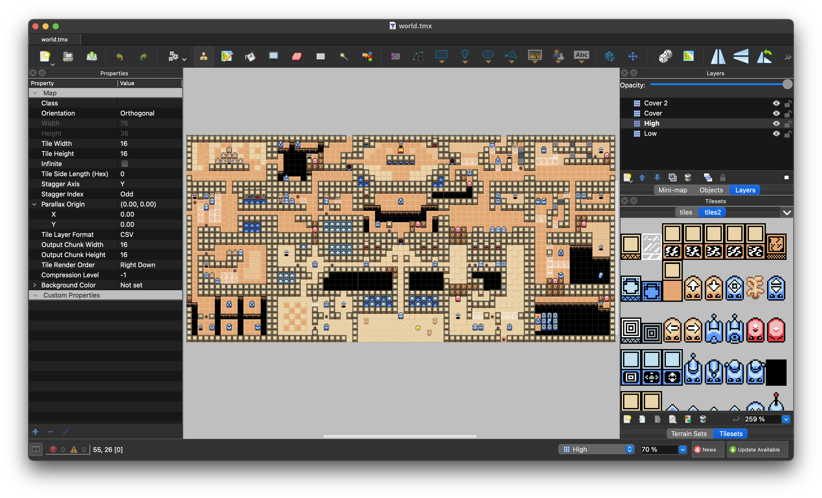Screen dimensions: 822x498
Task: Adjust the layer Opacity slider
Action: click(x=721, y=85)
